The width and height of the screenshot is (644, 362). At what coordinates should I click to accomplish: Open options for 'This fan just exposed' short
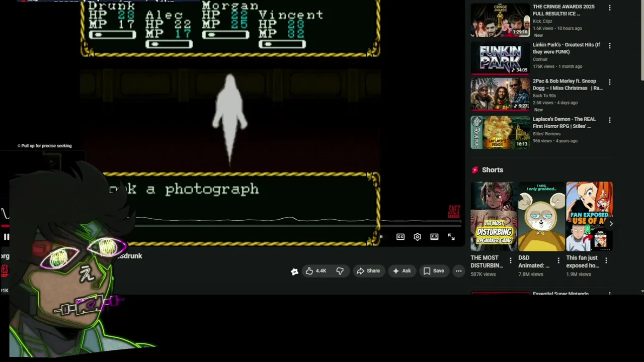[606, 260]
